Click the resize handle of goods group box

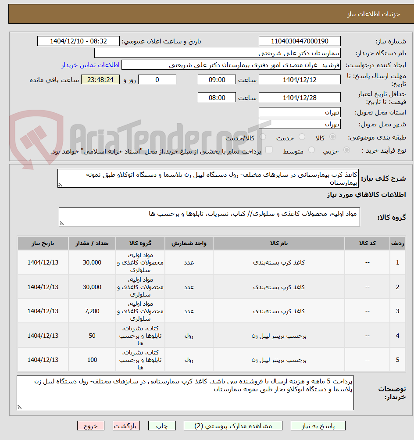pos(61,223)
